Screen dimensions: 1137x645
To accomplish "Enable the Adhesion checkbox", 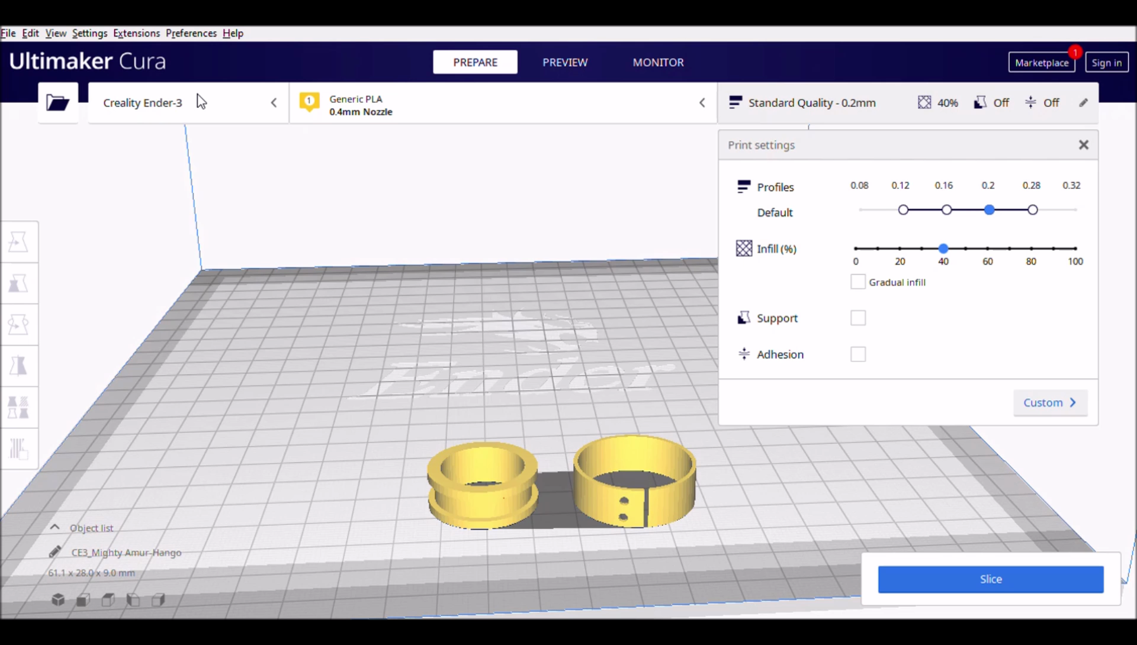I will coord(857,354).
